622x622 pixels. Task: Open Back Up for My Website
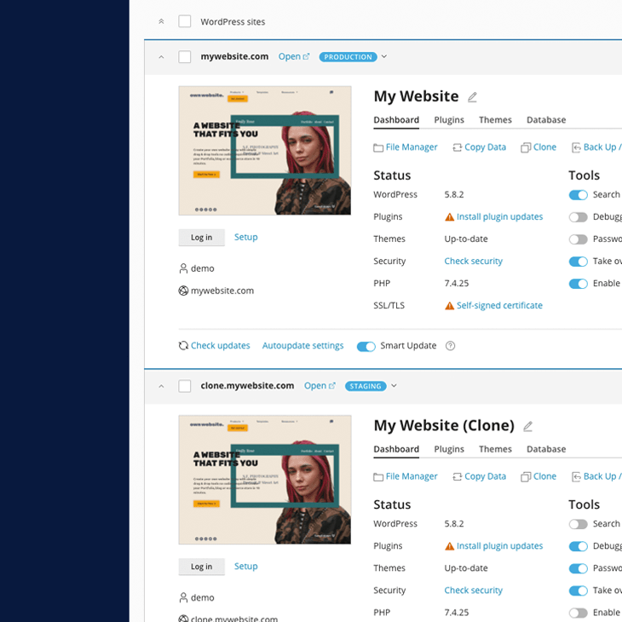(596, 147)
